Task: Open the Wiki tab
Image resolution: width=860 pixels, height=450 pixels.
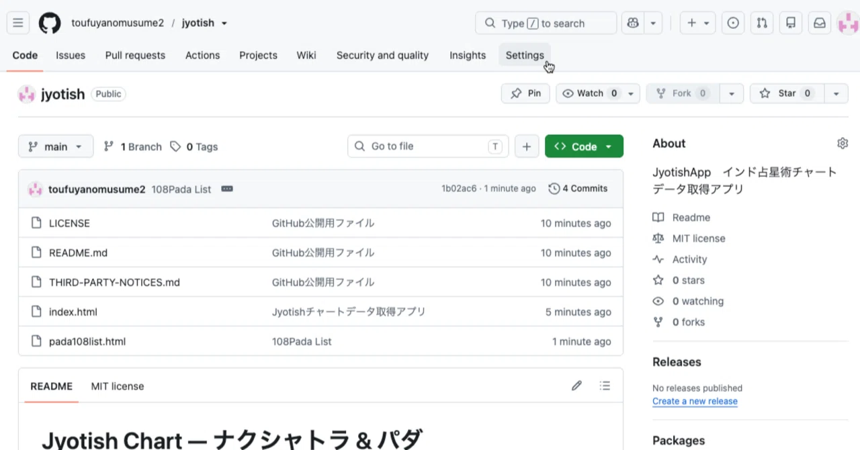Action: click(x=306, y=55)
